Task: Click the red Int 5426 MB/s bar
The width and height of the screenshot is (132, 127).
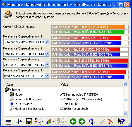Action: click(x=90, y=72)
